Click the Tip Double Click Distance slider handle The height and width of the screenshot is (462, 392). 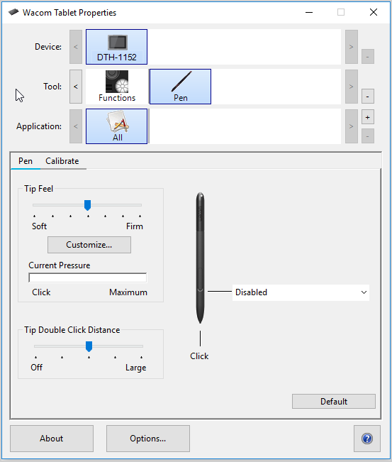coord(89,346)
